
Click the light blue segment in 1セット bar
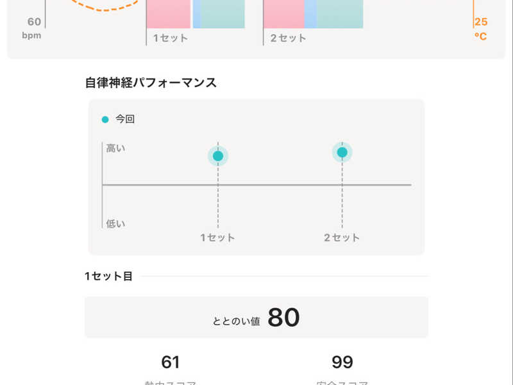click(x=197, y=14)
